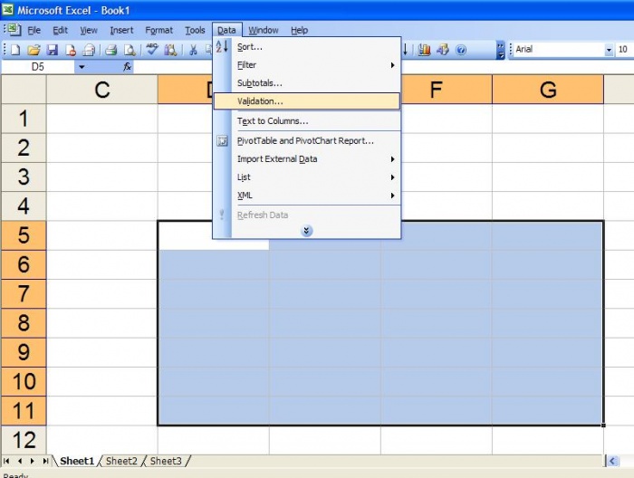Click the Select All corner button
Screen dimensions: 634x478
point(24,90)
